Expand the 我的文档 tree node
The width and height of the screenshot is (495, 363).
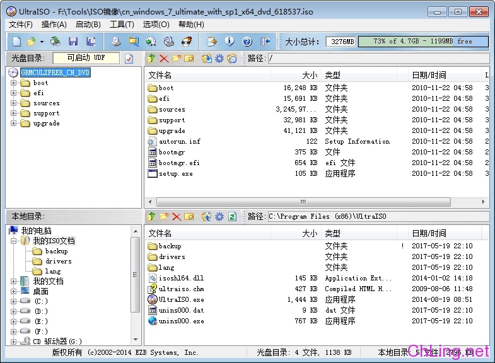tap(14, 281)
